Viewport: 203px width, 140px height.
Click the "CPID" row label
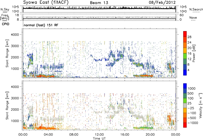(x=6, y=24)
